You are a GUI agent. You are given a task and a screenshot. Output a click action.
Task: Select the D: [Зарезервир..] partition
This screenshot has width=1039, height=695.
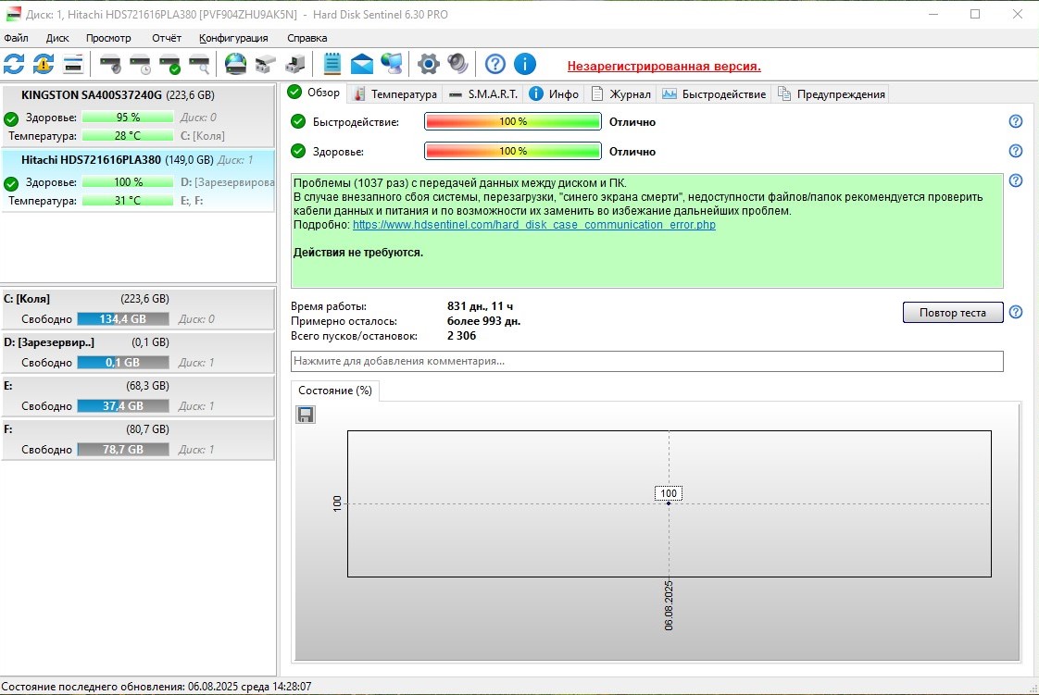(138, 353)
